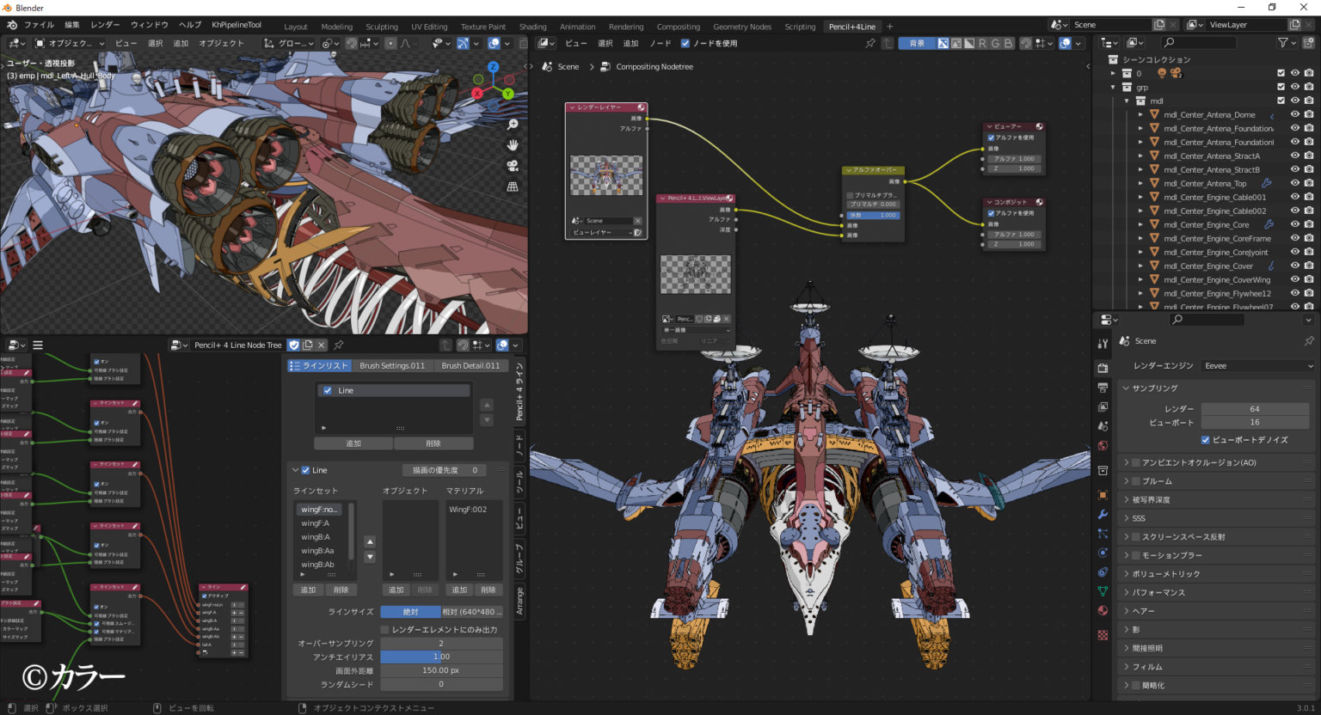1321x715 pixels.
Task: Click the 追加 button under the line set list
Action: [308, 590]
